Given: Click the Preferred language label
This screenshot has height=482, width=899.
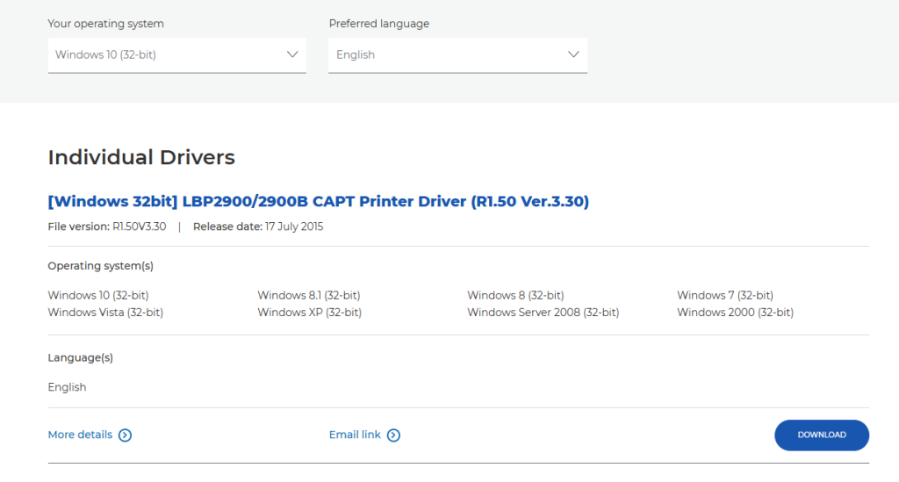Looking at the screenshot, I should (x=379, y=24).
